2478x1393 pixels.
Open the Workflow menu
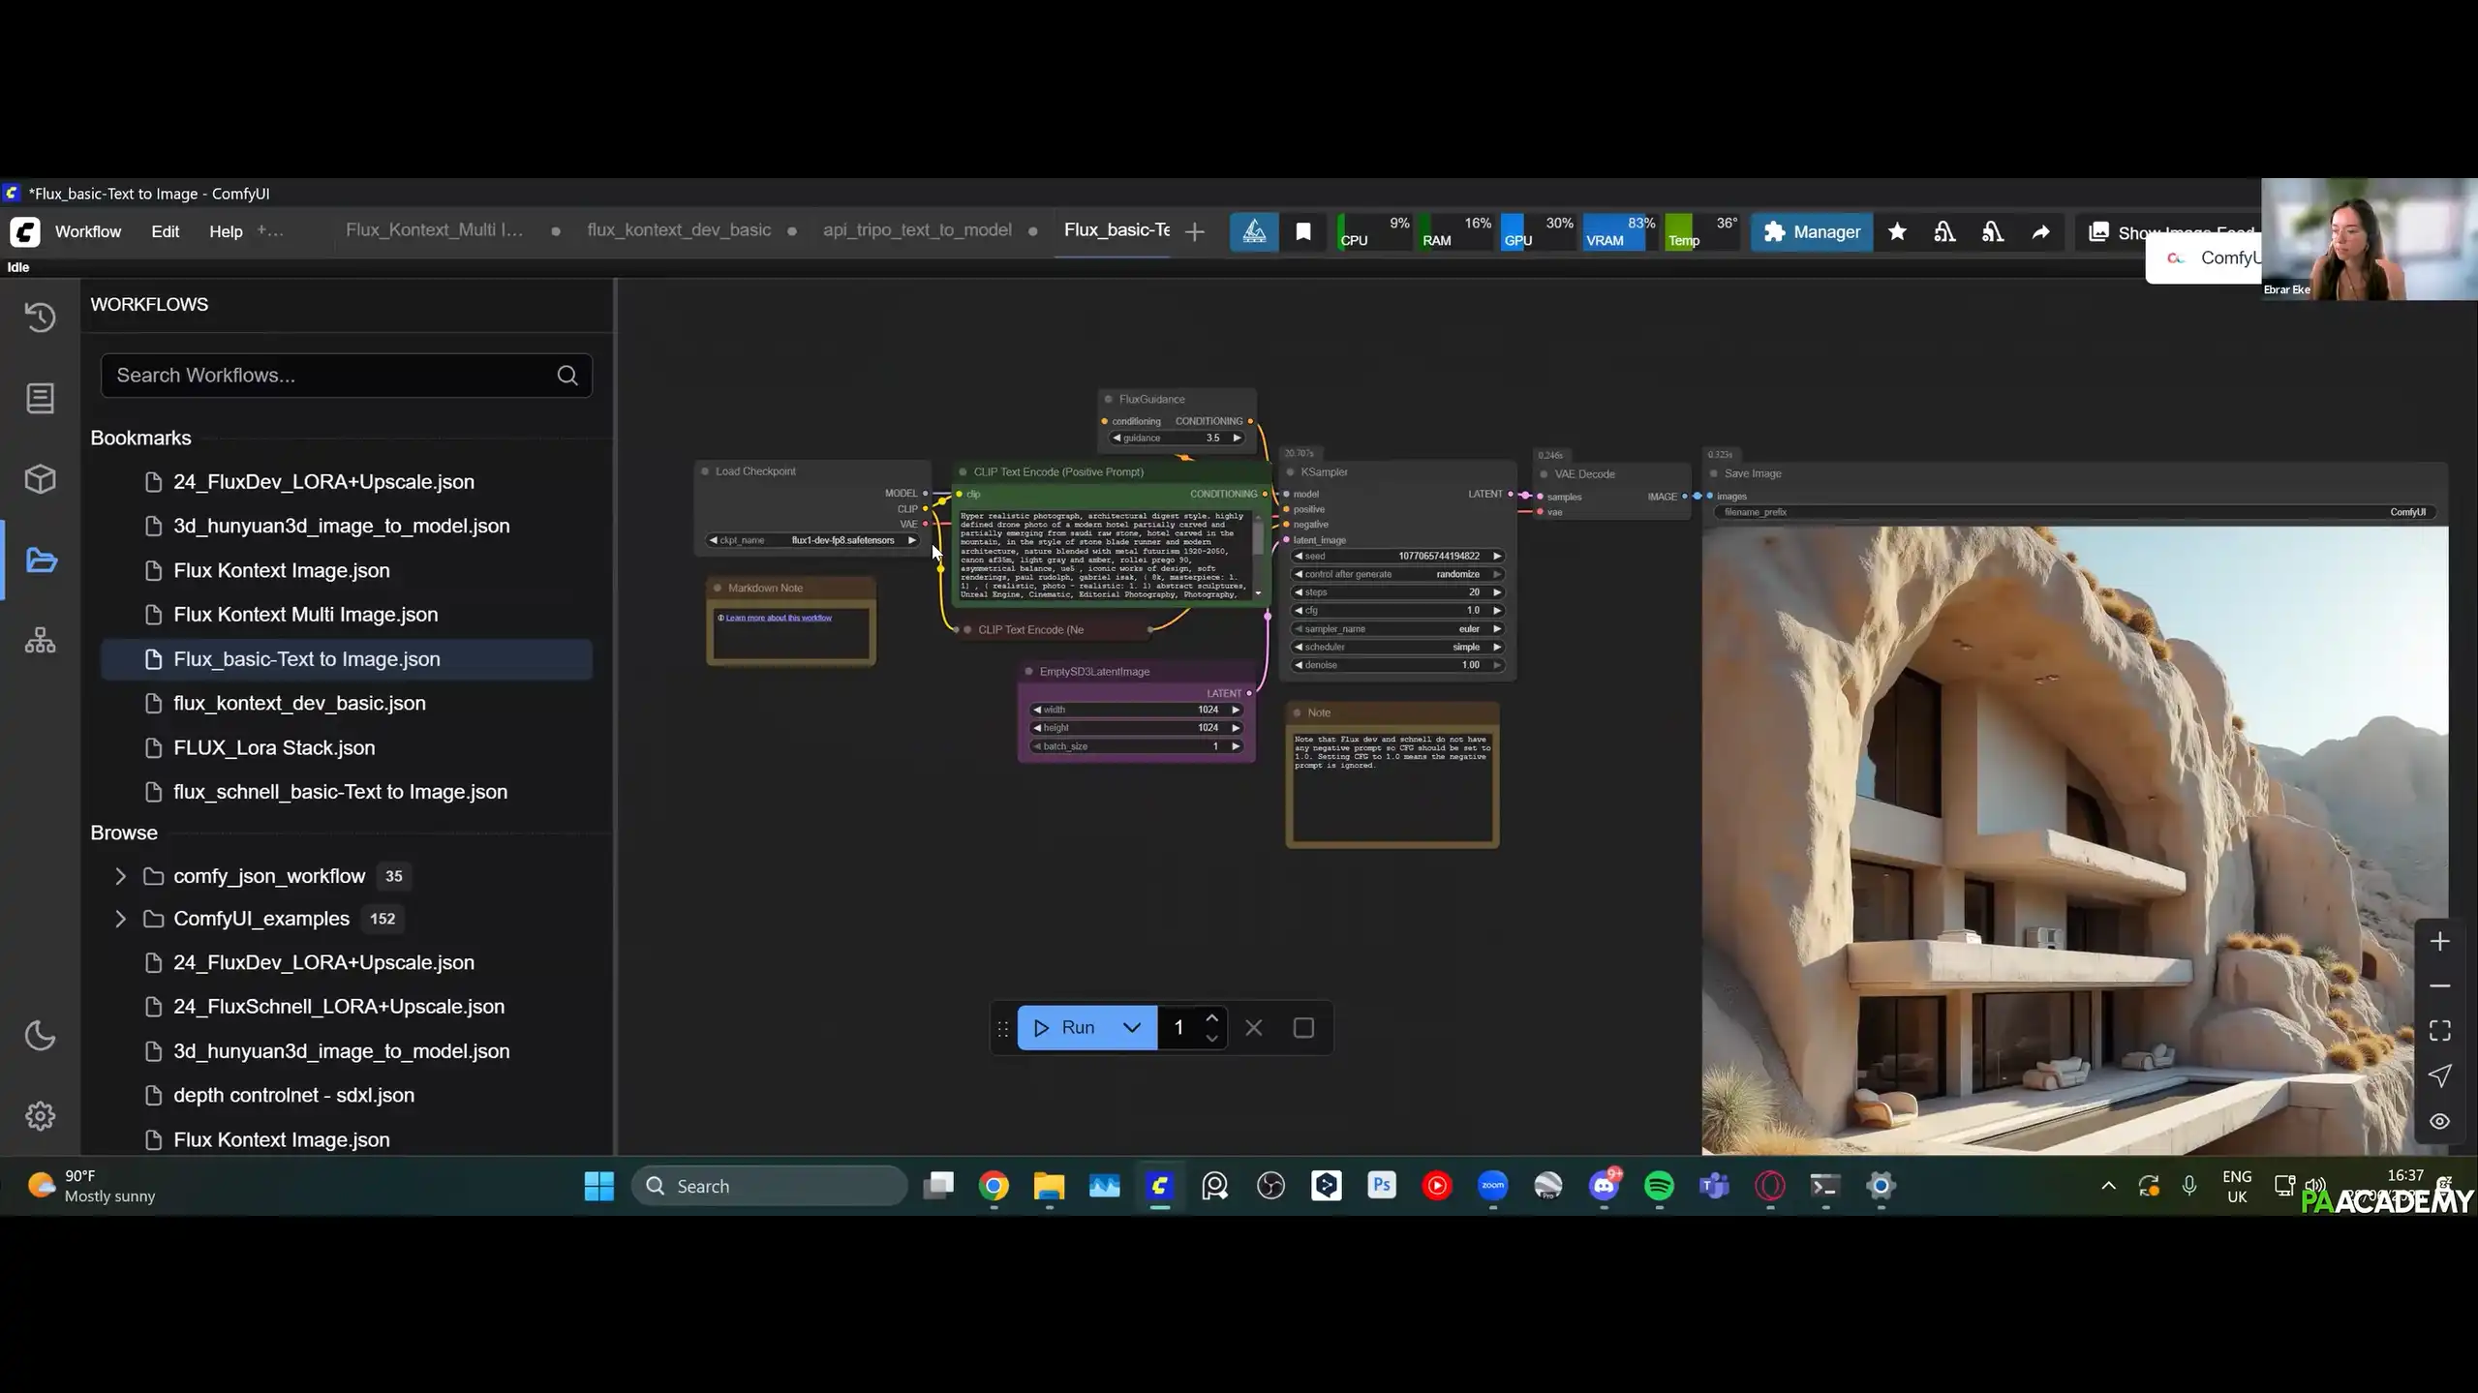(x=88, y=231)
